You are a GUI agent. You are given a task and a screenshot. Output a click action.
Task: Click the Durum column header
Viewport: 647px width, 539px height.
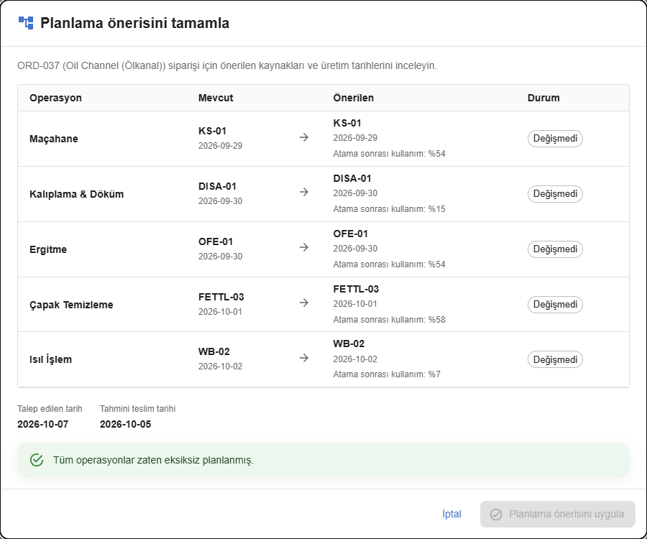coord(543,98)
